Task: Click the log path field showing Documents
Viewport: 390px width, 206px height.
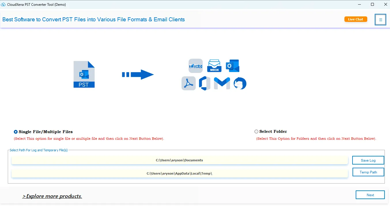Action: point(179,160)
